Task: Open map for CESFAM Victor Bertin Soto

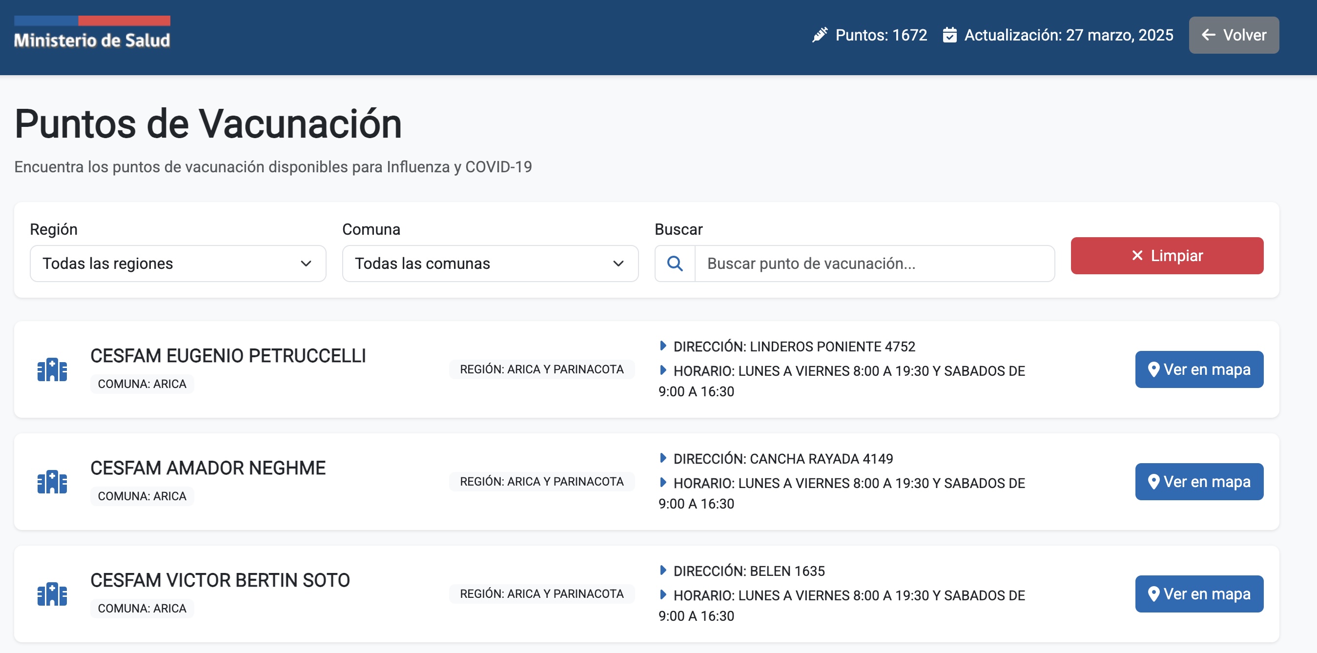Action: coord(1199,593)
